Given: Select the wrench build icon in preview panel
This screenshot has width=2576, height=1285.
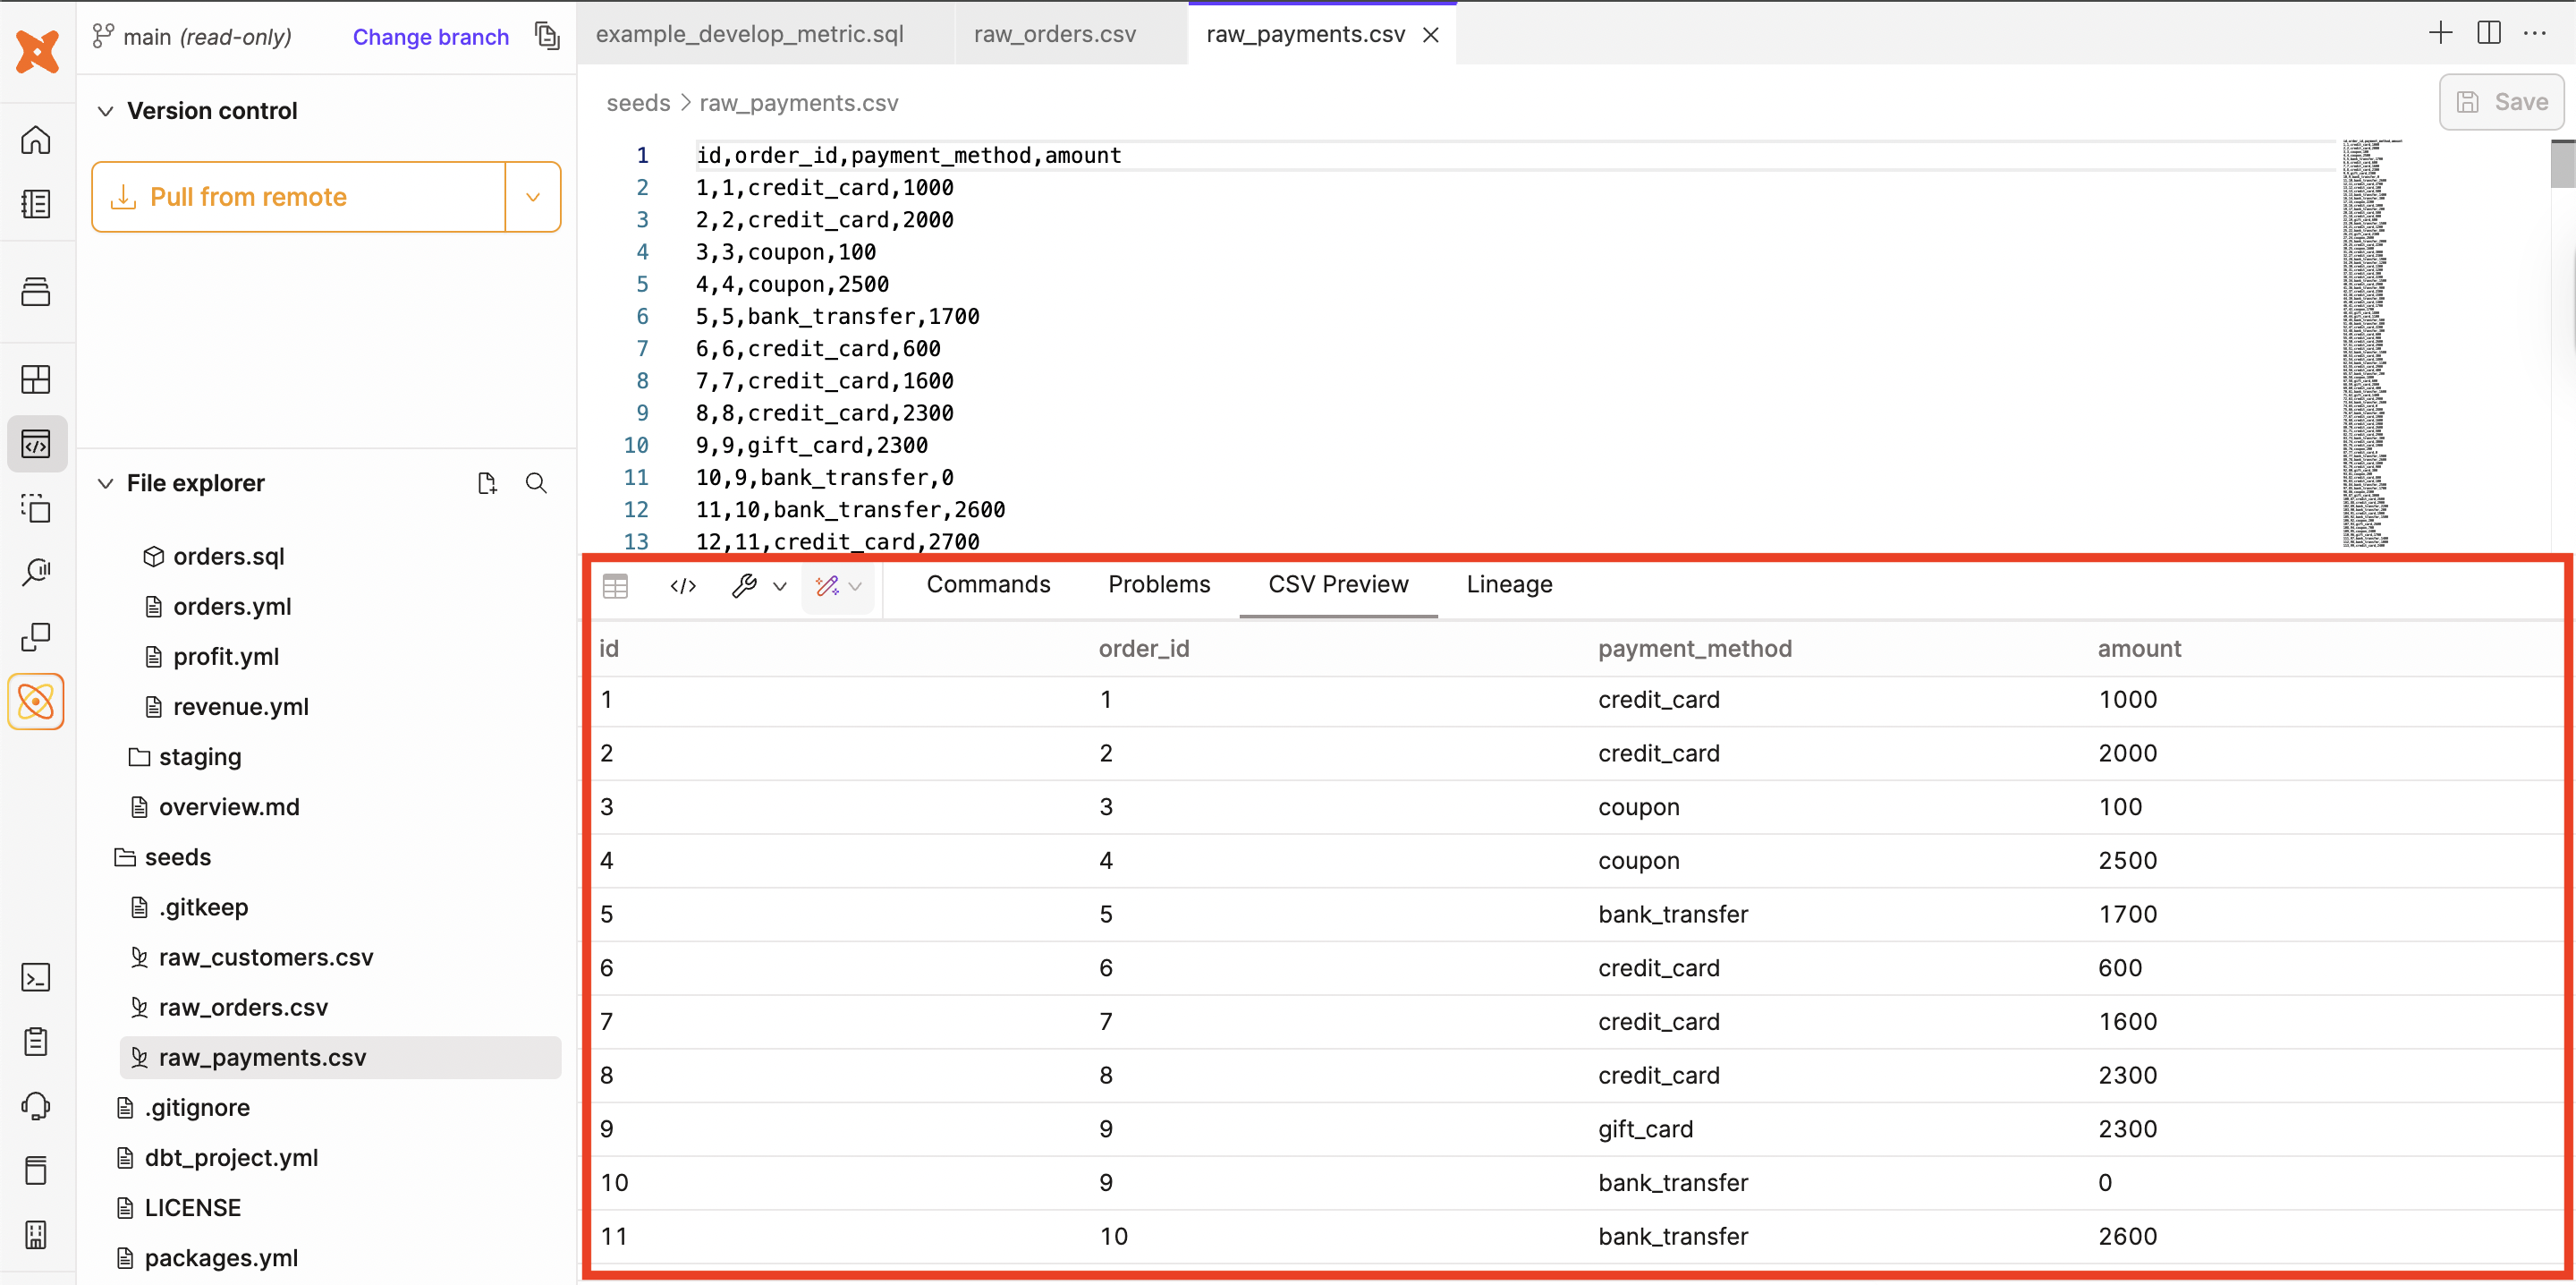Looking at the screenshot, I should pyautogui.click(x=745, y=586).
